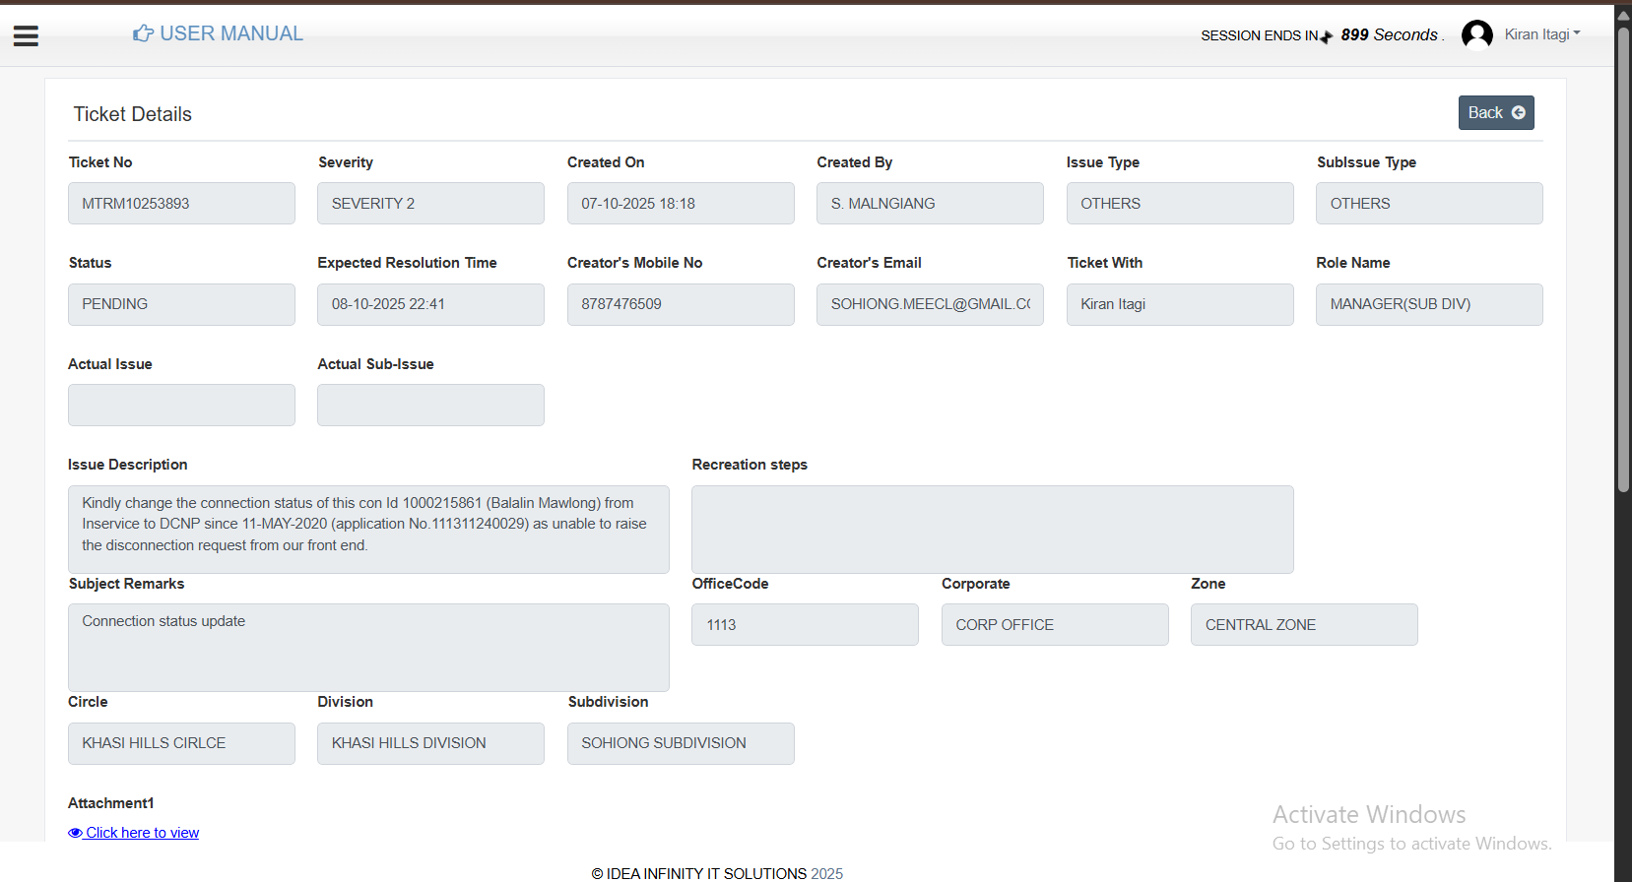
Task: Open the hamburger sidebar menu
Action: [26, 36]
